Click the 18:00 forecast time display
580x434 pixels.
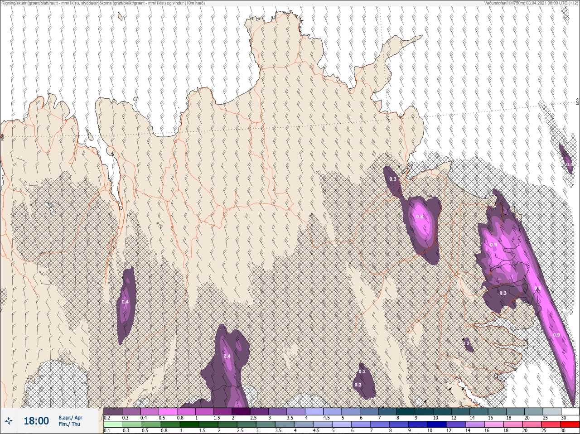[36, 421]
